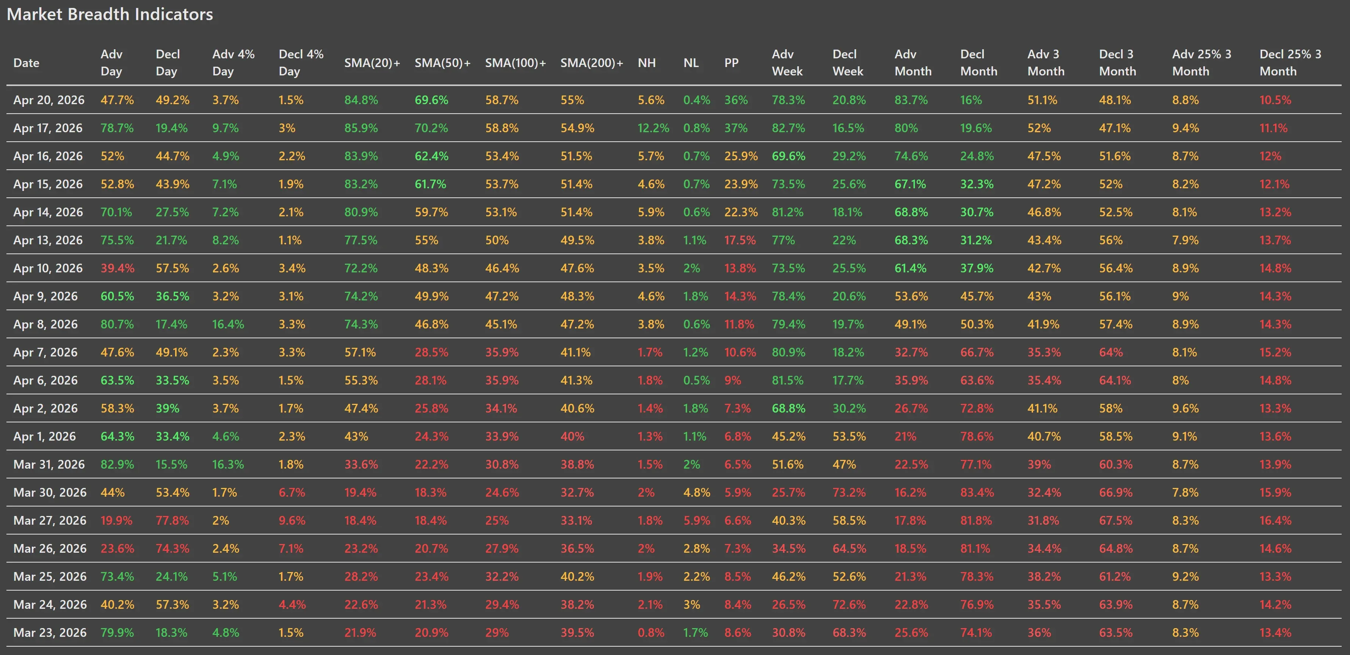
Task: Click the Date column header
Action: click(x=26, y=63)
